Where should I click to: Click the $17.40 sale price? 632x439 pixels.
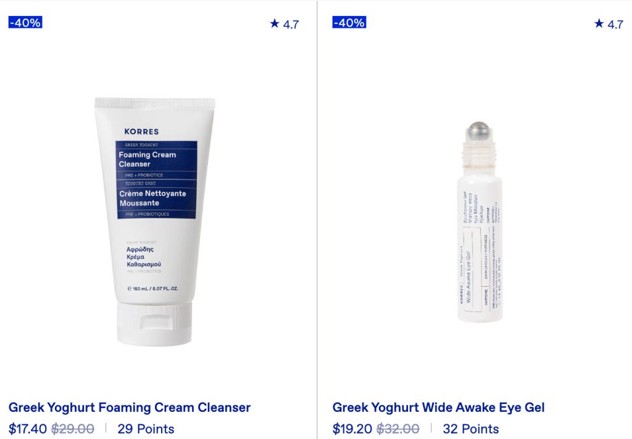(27, 429)
